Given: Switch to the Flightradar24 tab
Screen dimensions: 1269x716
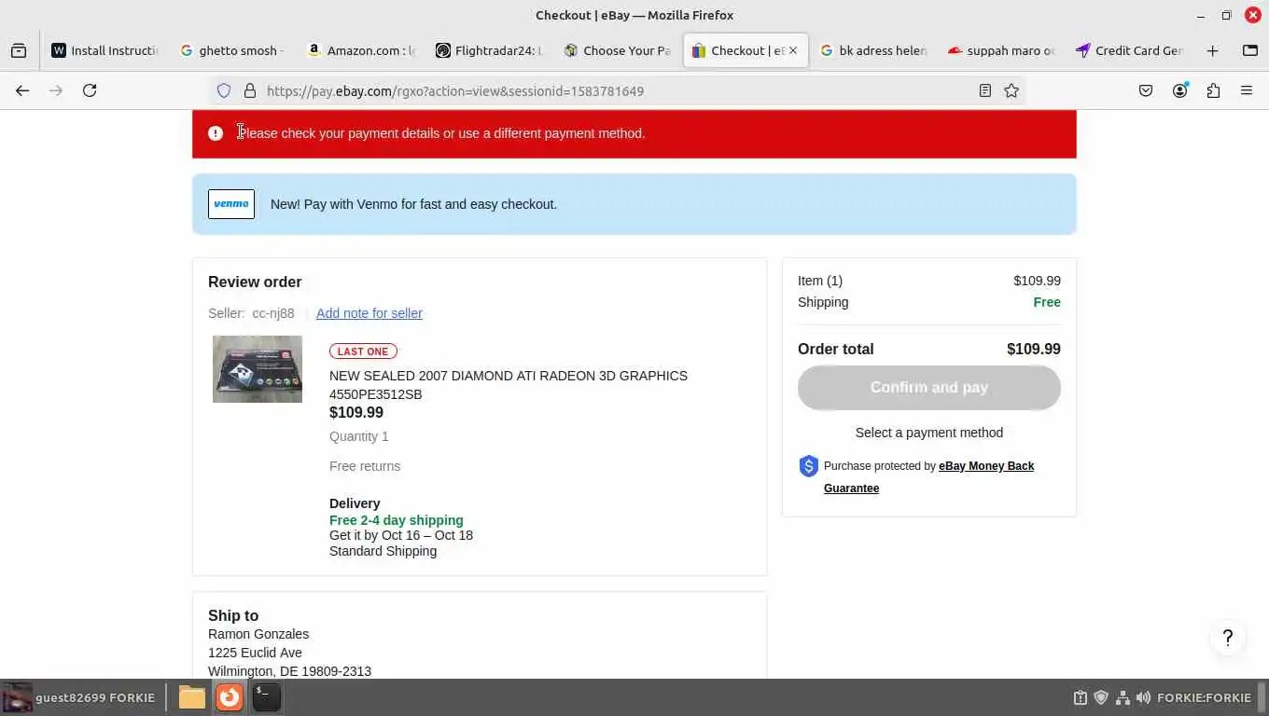Looking at the screenshot, I should (x=489, y=50).
